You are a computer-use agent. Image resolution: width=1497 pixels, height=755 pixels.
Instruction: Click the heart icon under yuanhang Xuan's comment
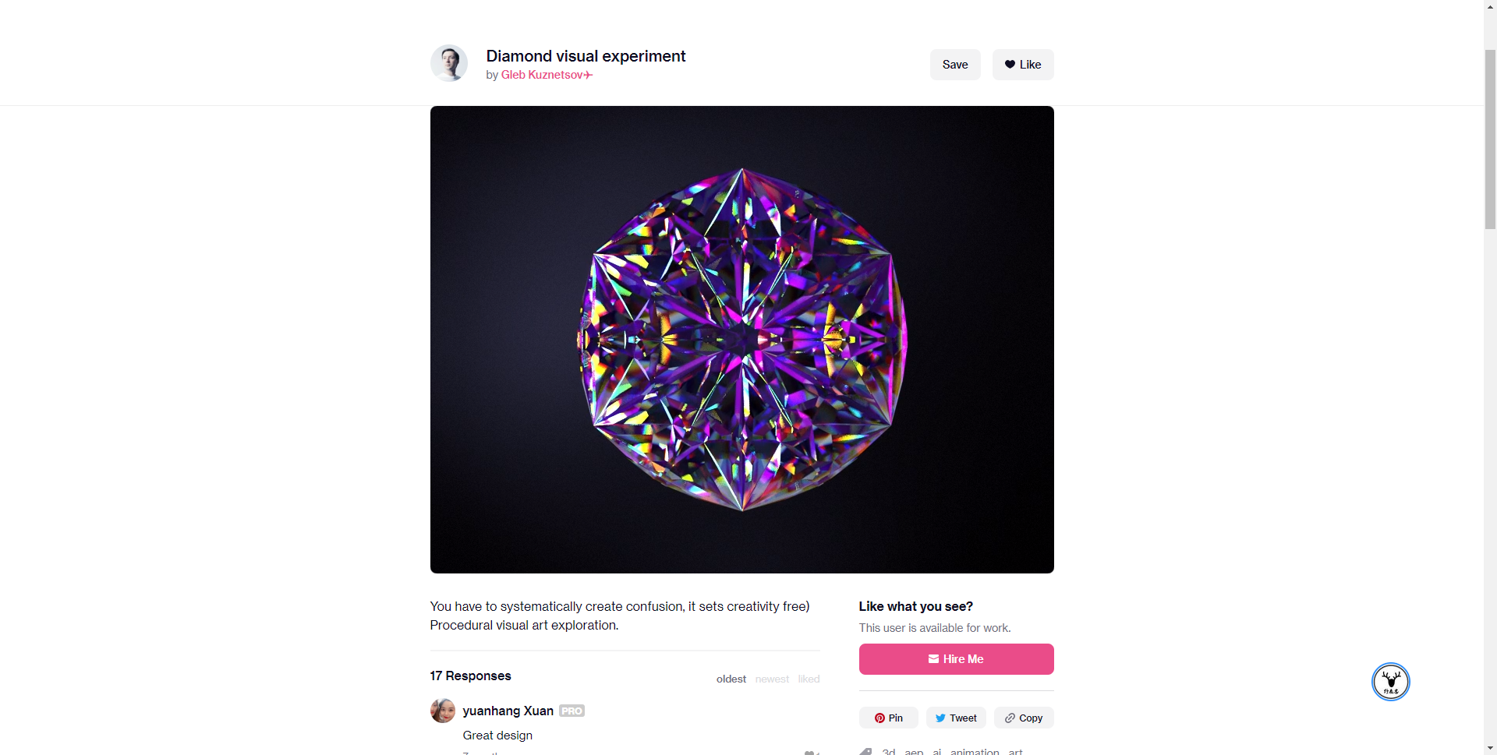pyautogui.click(x=811, y=751)
